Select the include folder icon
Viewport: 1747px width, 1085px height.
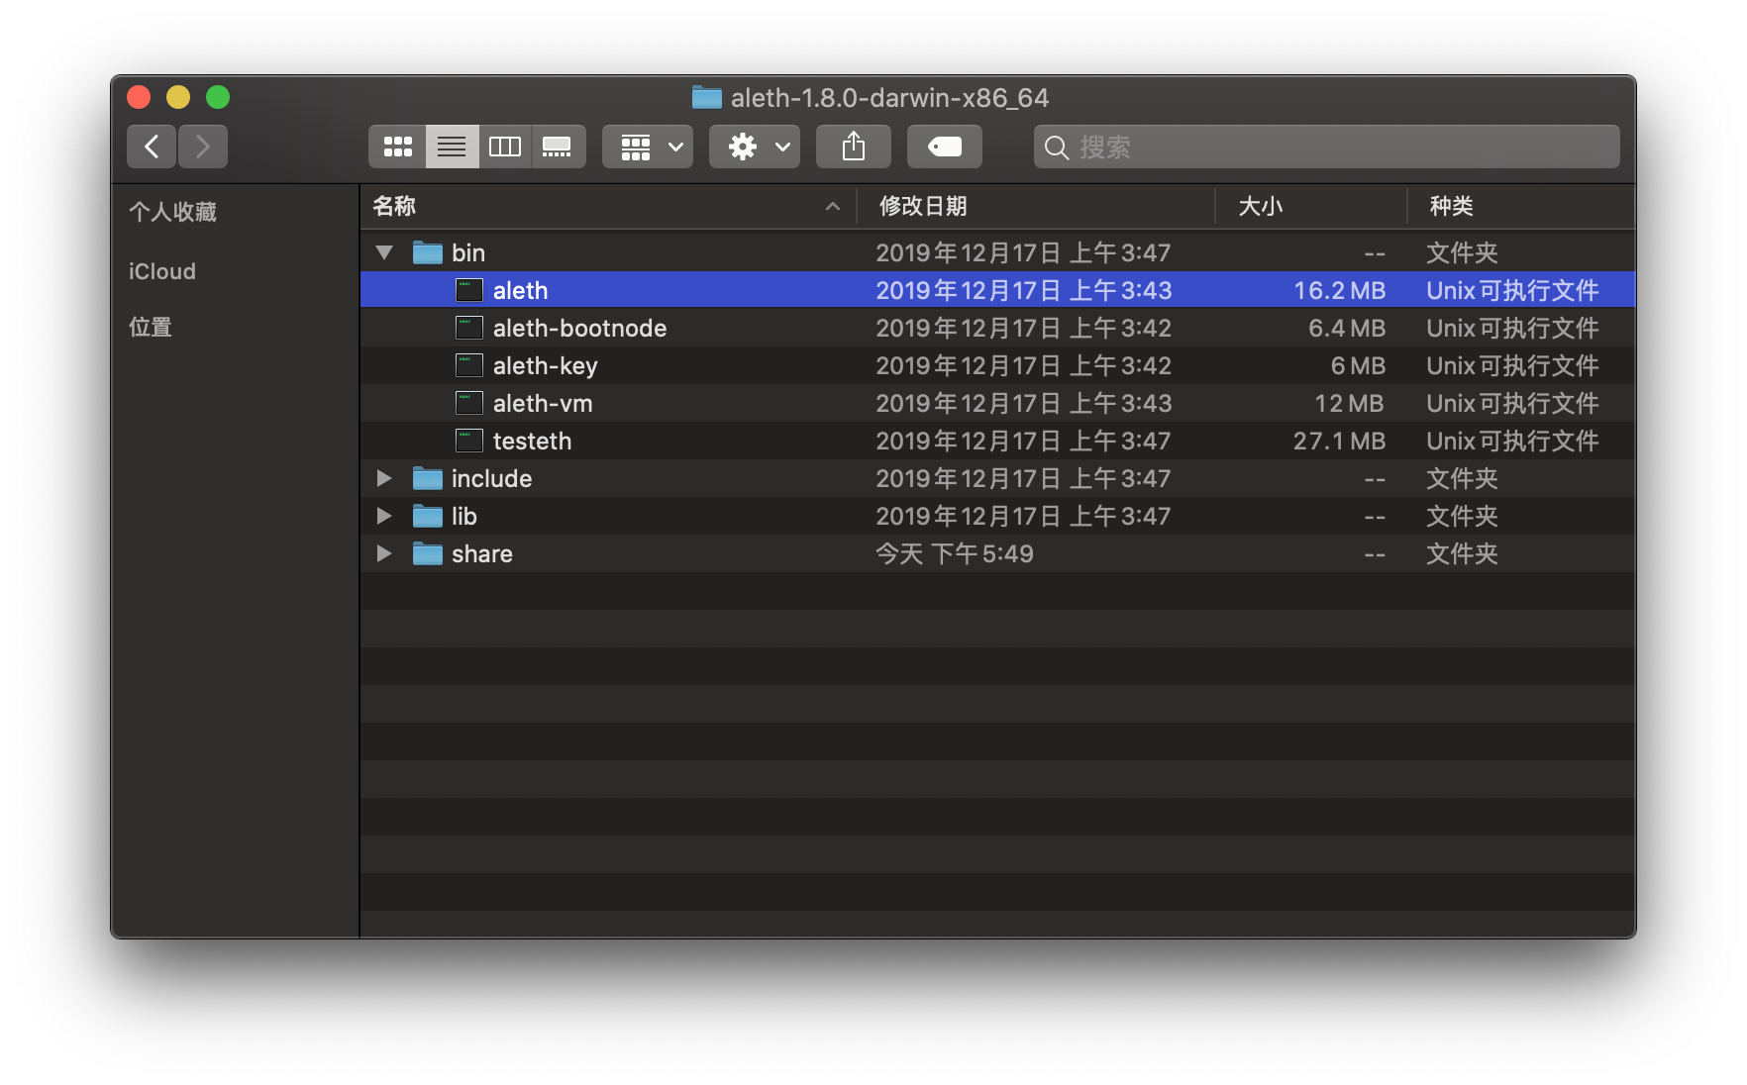click(x=428, y=478)
